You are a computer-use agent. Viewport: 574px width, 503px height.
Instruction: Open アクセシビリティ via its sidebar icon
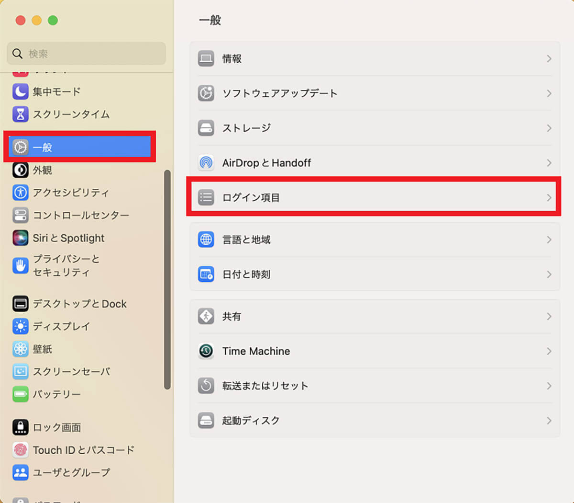coord(20,193)
